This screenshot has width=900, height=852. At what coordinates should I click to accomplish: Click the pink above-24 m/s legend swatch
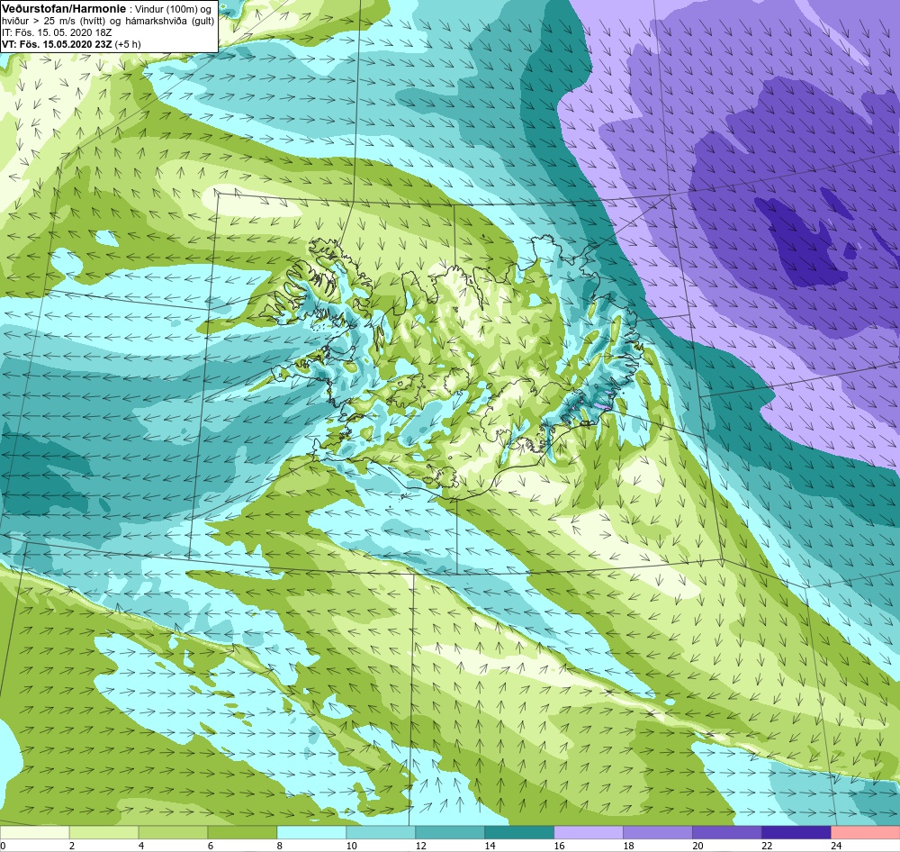tap(866, 832)
